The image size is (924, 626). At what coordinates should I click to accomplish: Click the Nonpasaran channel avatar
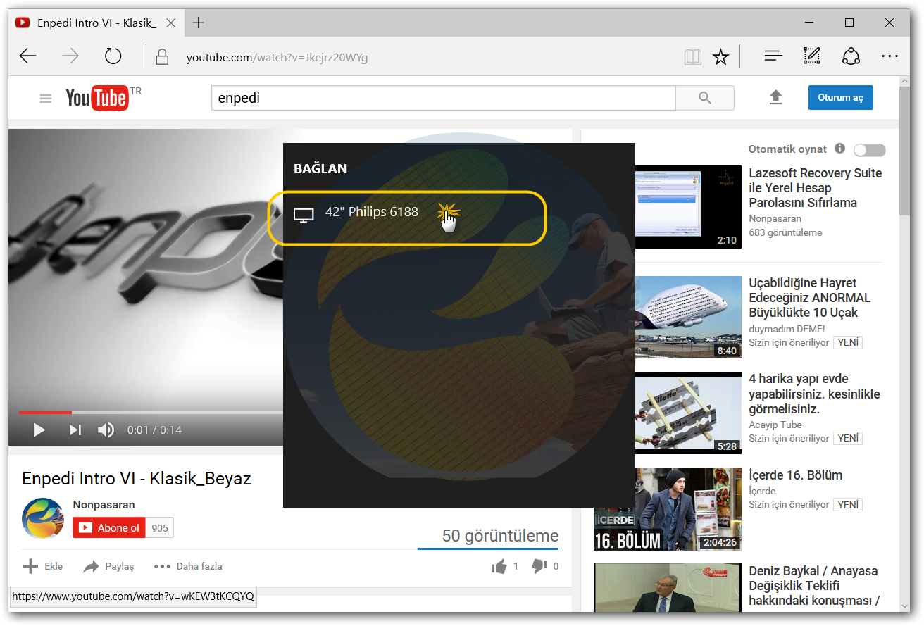pyautogui.click(x=43, y=518)
